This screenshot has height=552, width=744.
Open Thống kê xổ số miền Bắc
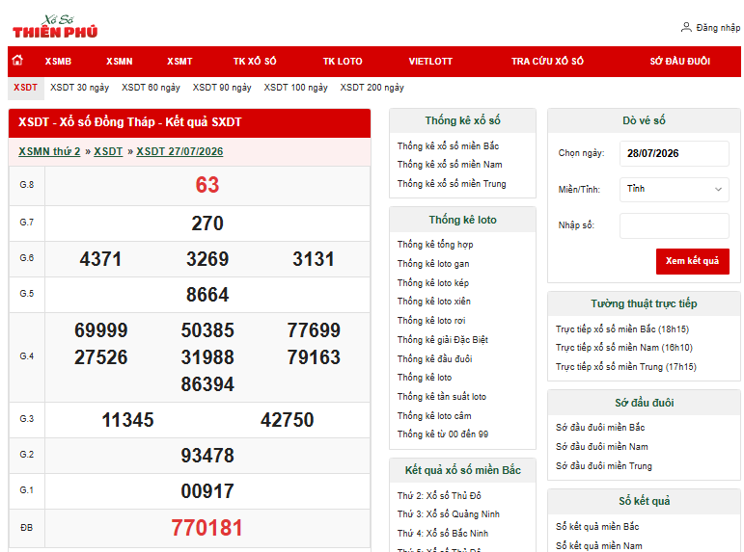(448, 145)
